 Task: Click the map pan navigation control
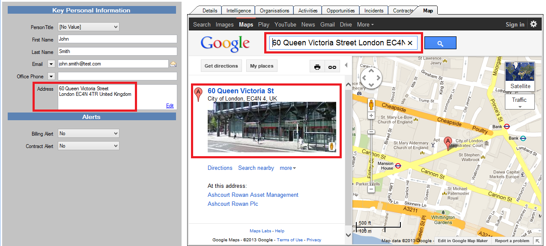[x=370, y=79]
